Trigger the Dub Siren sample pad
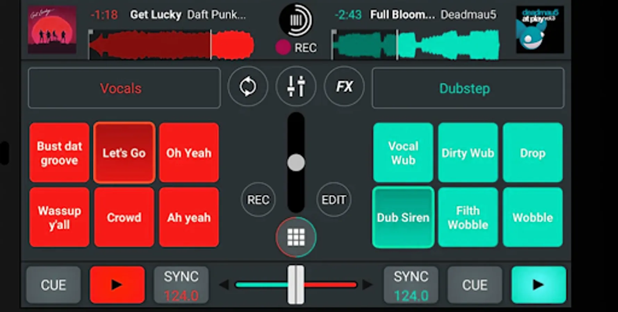The width and height of the screenshot is (618, 312). pos(403,217)
